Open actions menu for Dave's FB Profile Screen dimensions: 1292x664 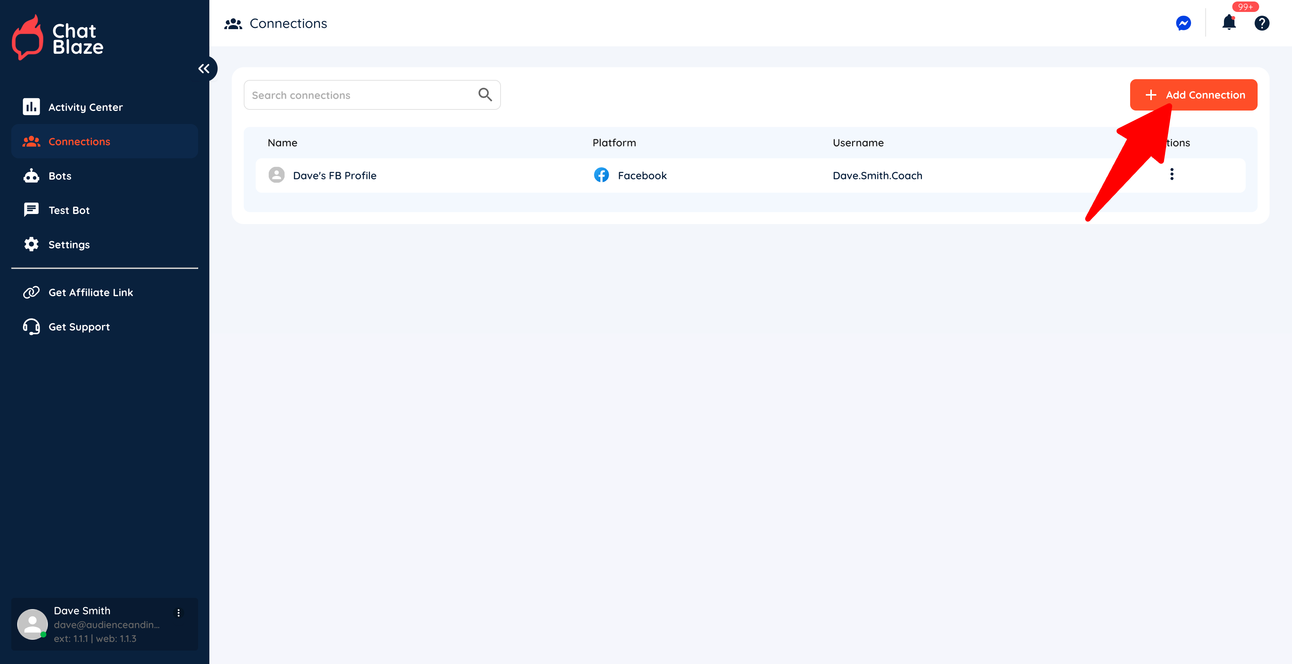pos(1172,174)
